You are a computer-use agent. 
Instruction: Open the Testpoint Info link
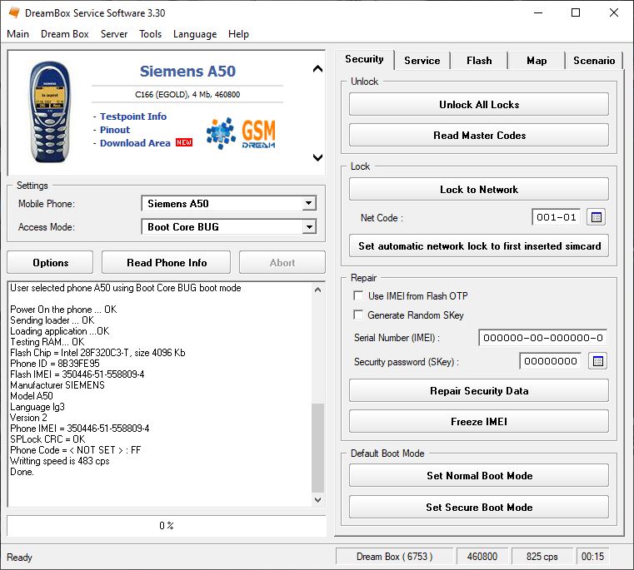point(133,116)
